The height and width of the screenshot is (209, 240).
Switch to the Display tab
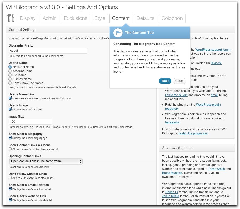tap(28, 18)
